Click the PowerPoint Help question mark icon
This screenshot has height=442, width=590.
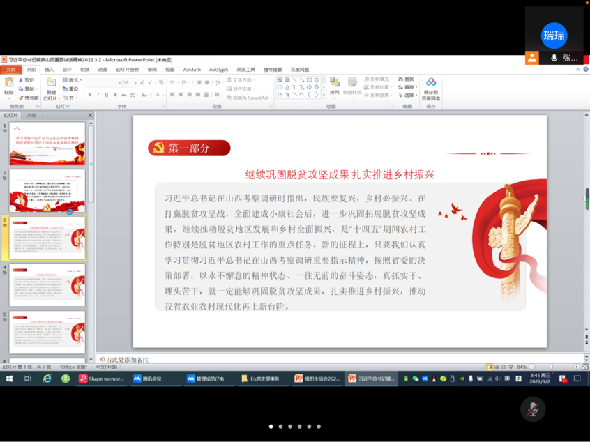(x=585, y=70)
